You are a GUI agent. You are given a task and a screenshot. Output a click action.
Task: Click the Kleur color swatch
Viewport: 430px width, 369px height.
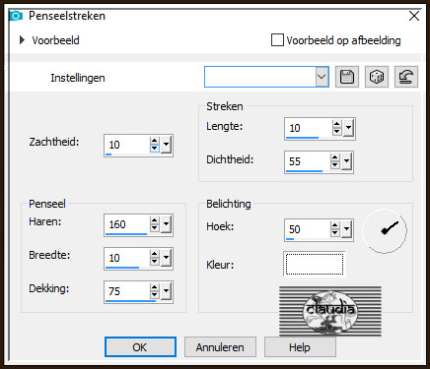tap(315, 264)
